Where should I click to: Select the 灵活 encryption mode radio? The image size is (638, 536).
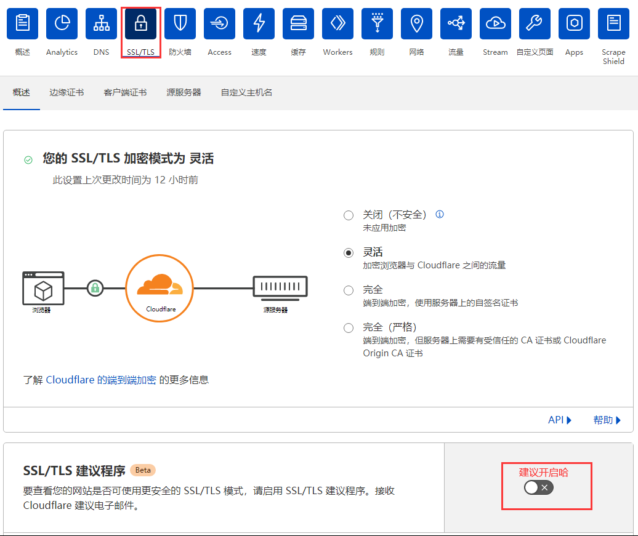coord(349,252)
